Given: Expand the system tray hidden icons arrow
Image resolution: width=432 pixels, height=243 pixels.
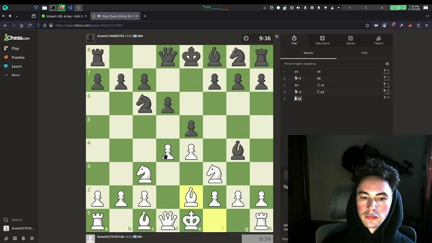Looking at the screenshot, I should (x=339, y=7).
